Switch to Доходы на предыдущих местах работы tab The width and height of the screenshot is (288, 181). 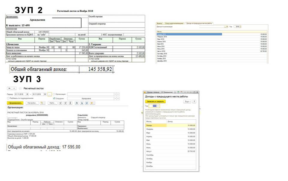(x=199, y=23)
